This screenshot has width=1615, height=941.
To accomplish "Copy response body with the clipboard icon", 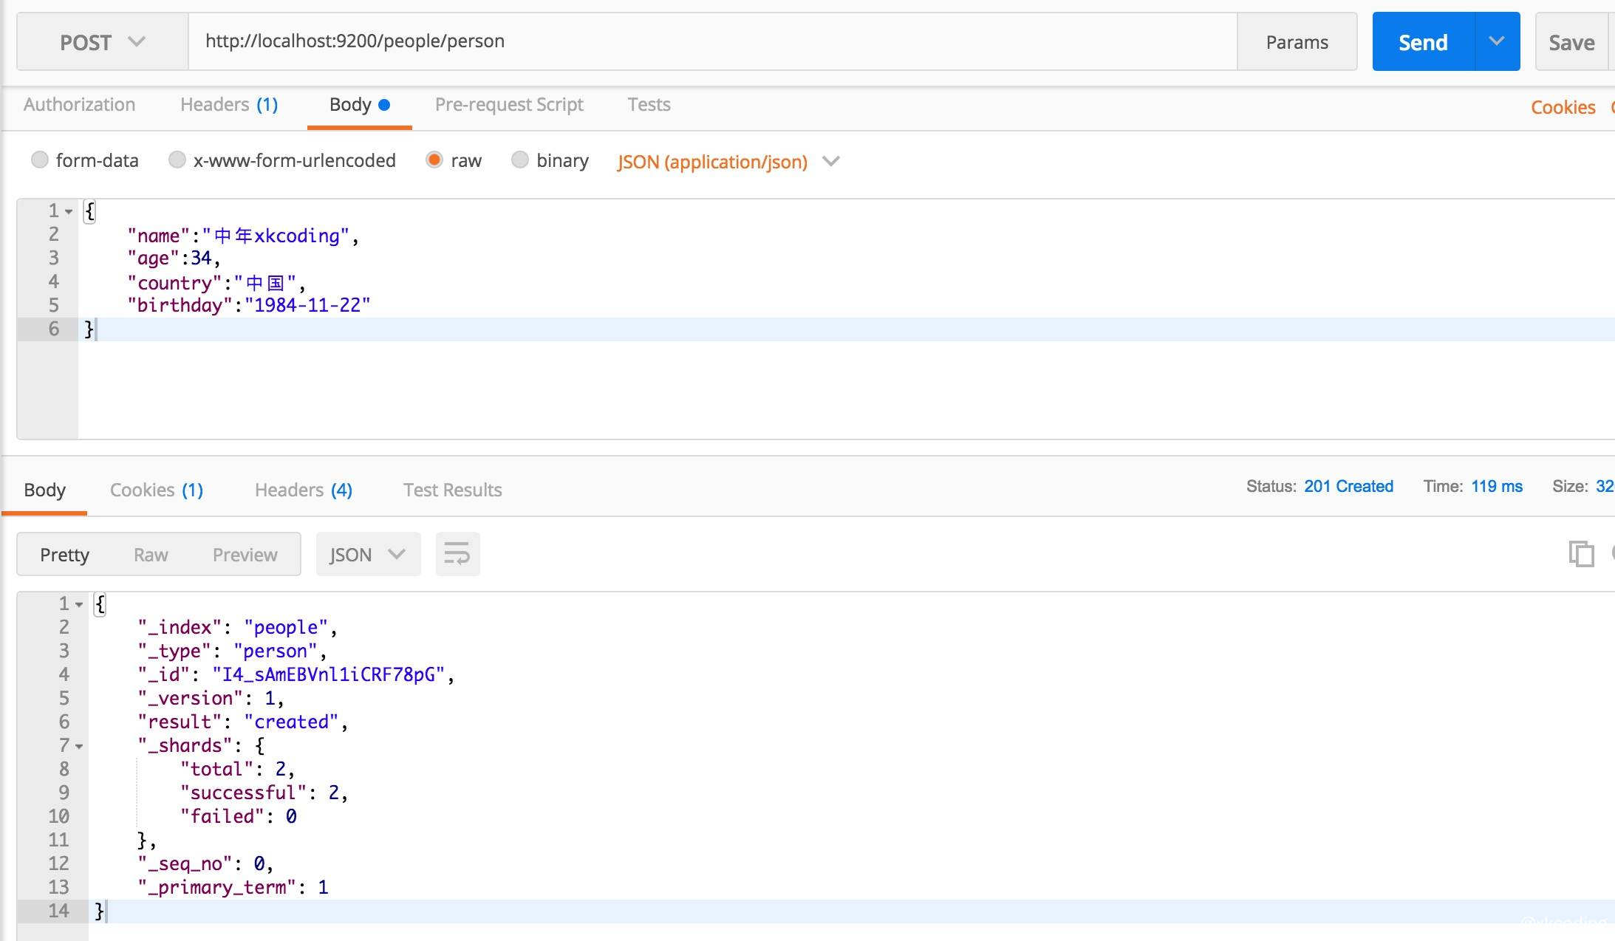I will [x=1580, y=554].
